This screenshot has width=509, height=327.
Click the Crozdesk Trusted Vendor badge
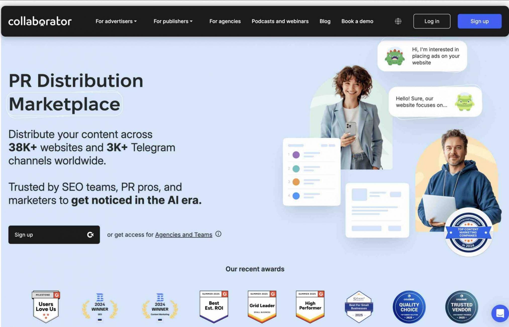(462, 307)
